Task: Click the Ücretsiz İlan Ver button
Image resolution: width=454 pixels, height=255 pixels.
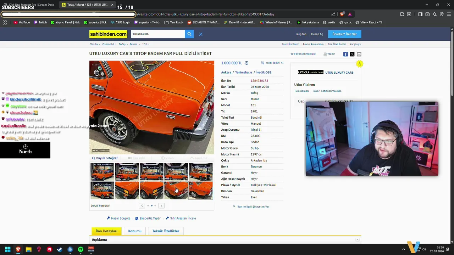Action: (x=344, y=34)
